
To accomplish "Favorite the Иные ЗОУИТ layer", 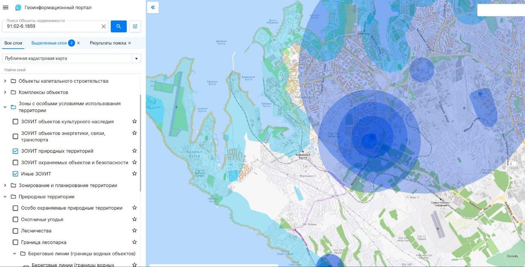I will point(134,174).
